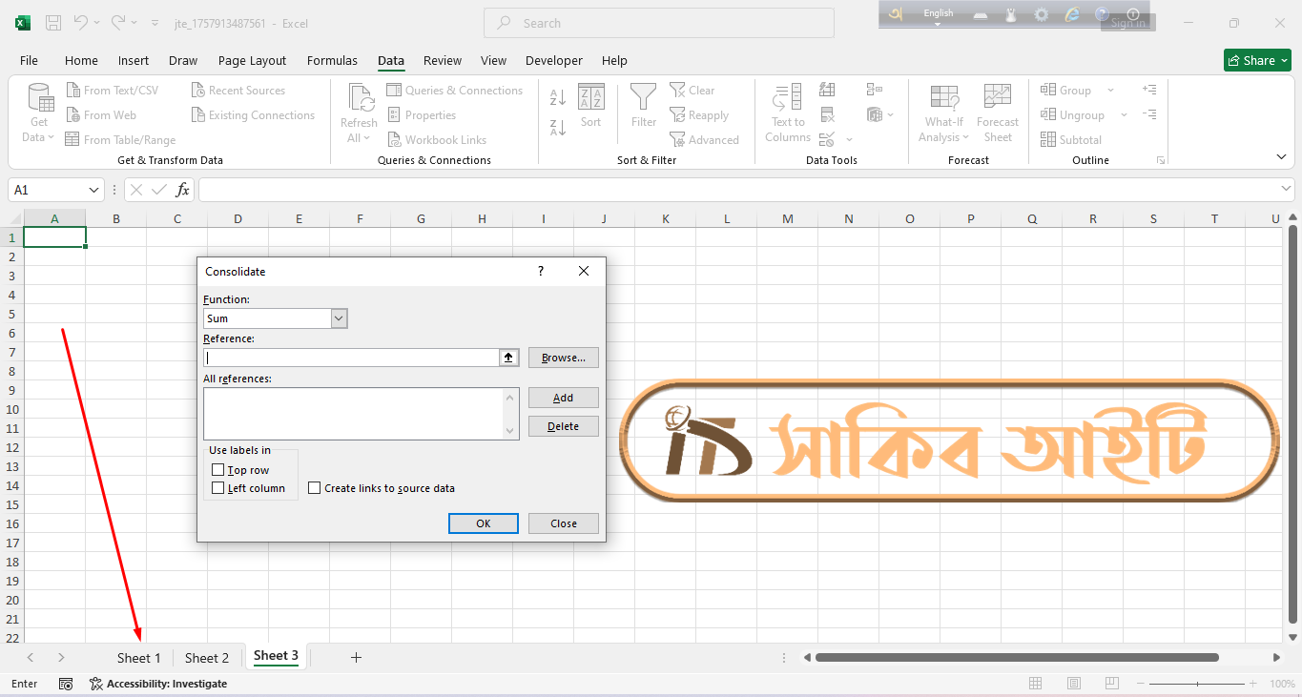Tick Create links to source data
1302x697 pixels.
(315, 488)
